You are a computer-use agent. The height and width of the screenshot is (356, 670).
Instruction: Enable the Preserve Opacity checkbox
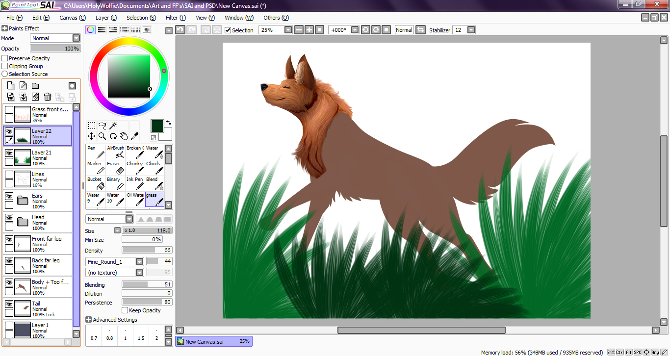[5, 58]
